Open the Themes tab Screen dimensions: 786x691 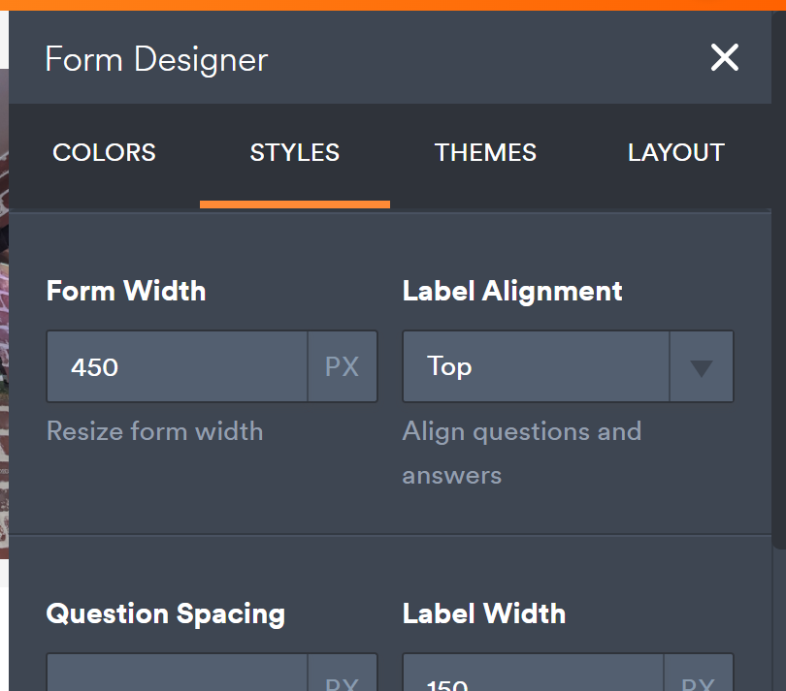click(x=485, y=153)
